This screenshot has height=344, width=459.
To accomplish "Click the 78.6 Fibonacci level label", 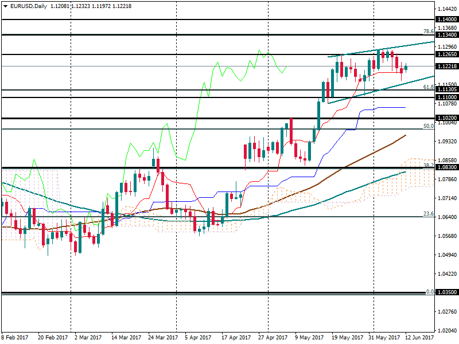I will point(427,32).
